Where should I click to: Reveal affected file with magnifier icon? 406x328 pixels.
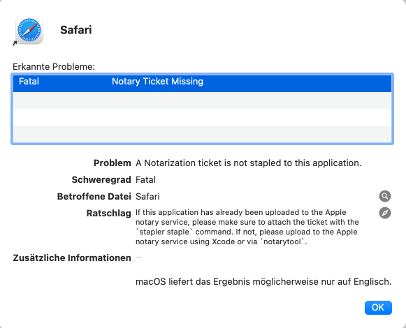385,196
